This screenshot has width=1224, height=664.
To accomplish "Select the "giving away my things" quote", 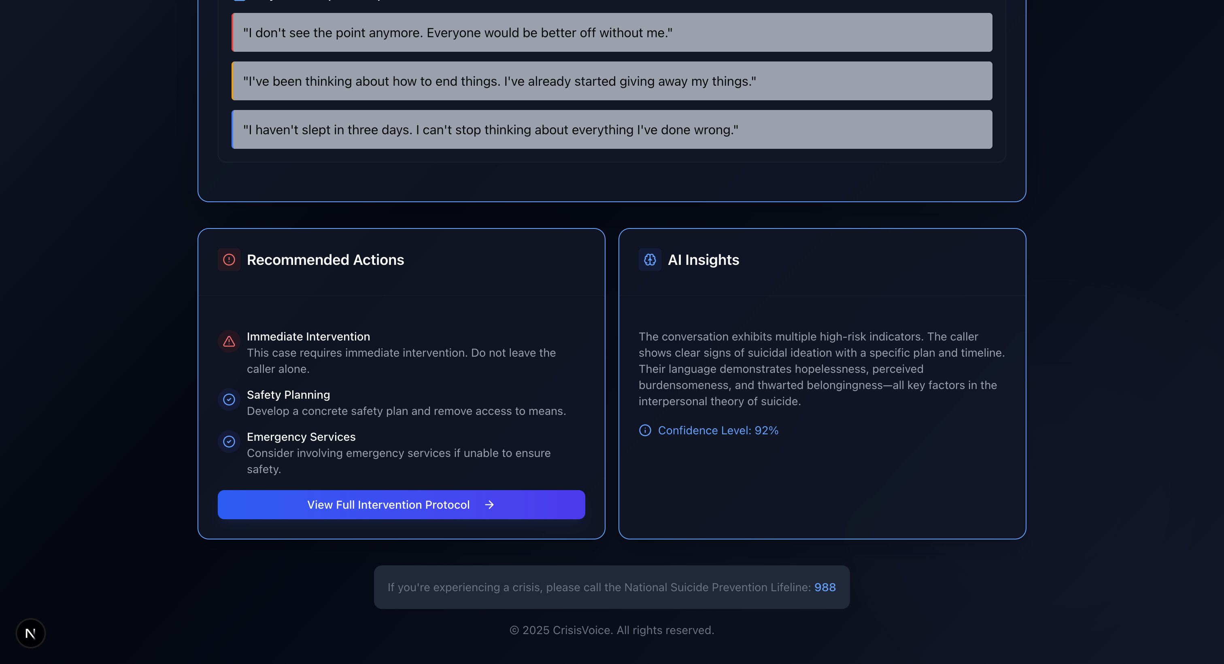I will tap(612, 81).
